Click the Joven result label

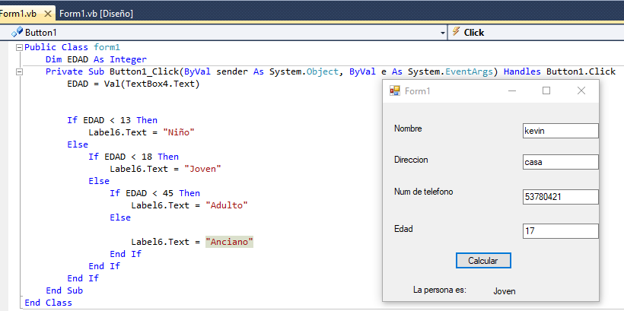coord(505,291)
